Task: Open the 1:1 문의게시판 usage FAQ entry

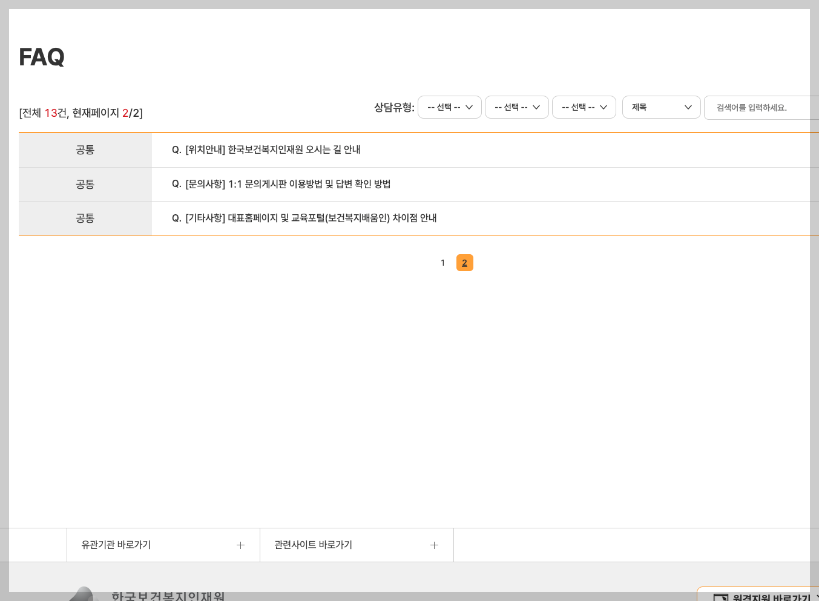Action: coord(288,184)
